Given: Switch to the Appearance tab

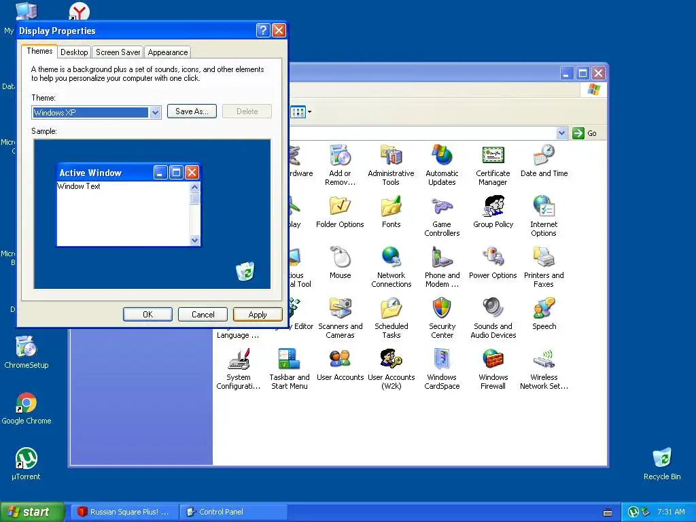Looking at the screenshot, I should tap(168, 52).
